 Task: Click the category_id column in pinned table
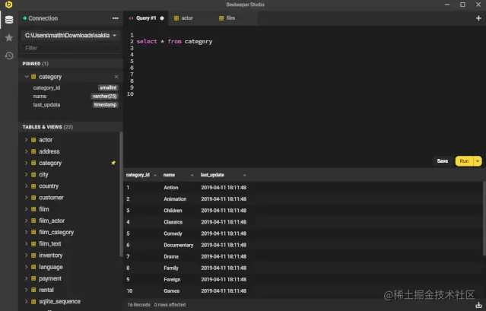click(46, 88)
